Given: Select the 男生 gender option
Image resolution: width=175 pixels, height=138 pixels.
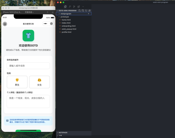Looking at the screenshot, I should pos(17,82).
